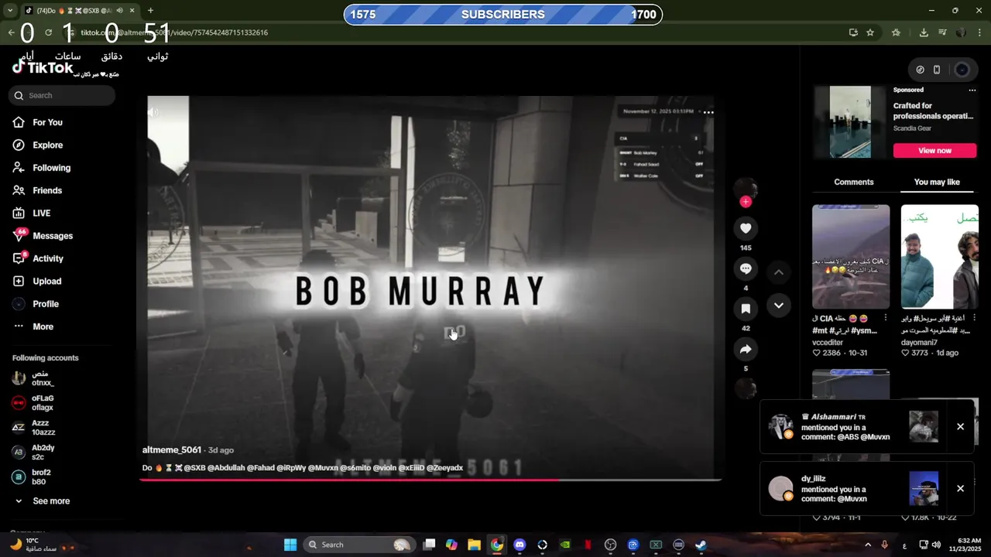
Task: Dismiss the dy_iiilz mention notification
Action: click(960, 489)
